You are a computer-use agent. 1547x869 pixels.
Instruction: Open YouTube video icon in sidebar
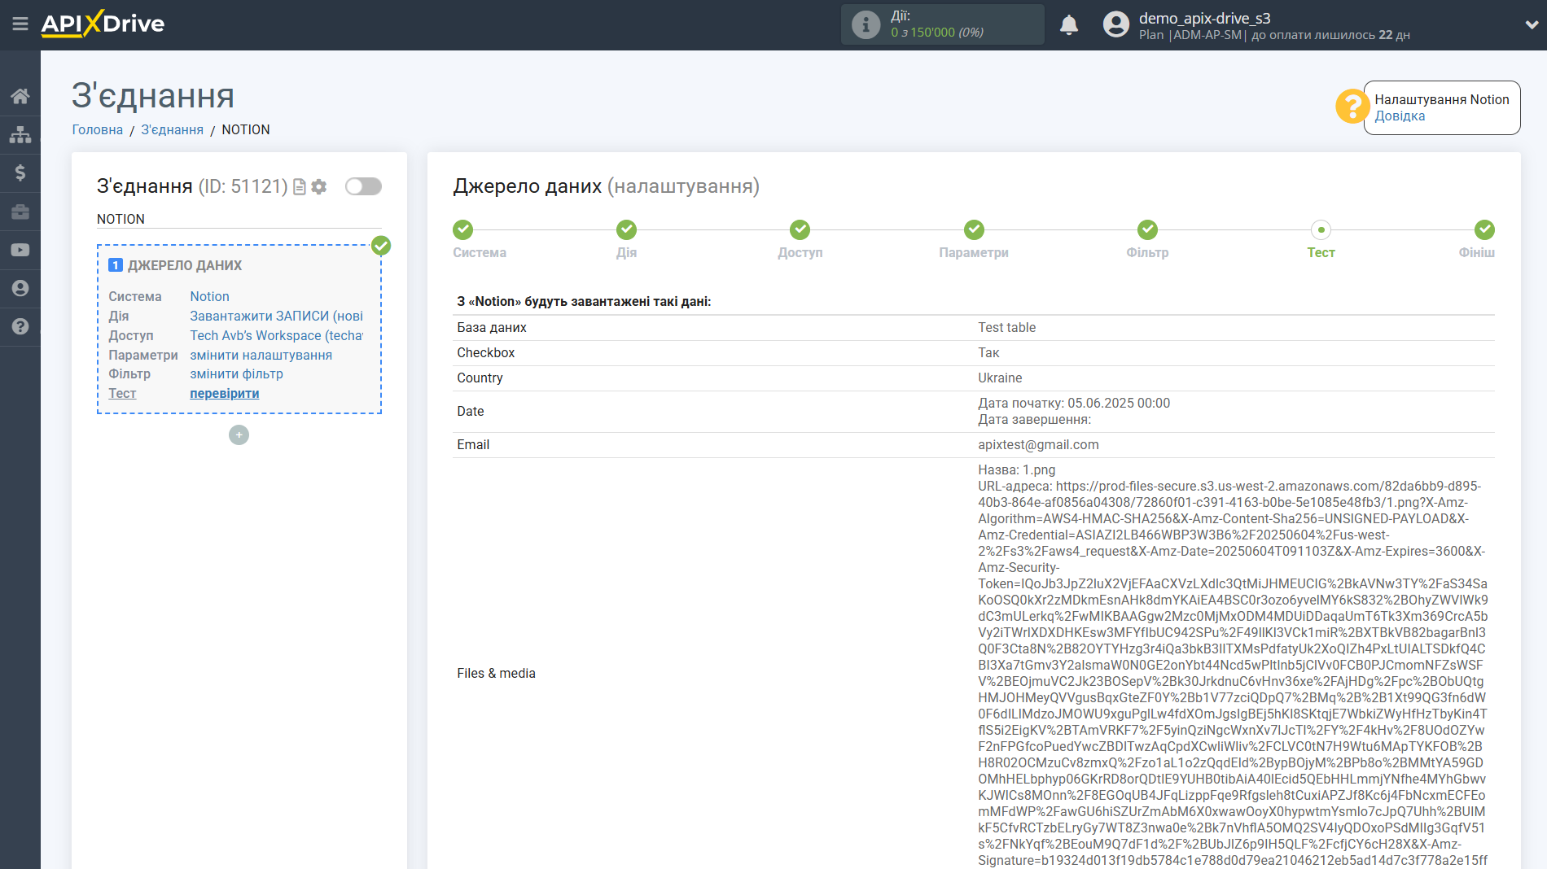(20, 250)
